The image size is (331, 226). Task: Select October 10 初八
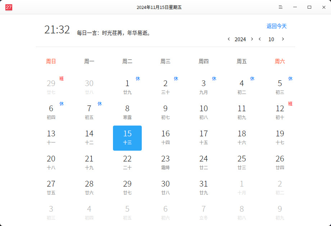[x=204, y=113]
